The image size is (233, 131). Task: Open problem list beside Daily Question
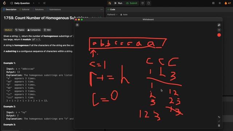pyautogui.click(x=11, y=3)
